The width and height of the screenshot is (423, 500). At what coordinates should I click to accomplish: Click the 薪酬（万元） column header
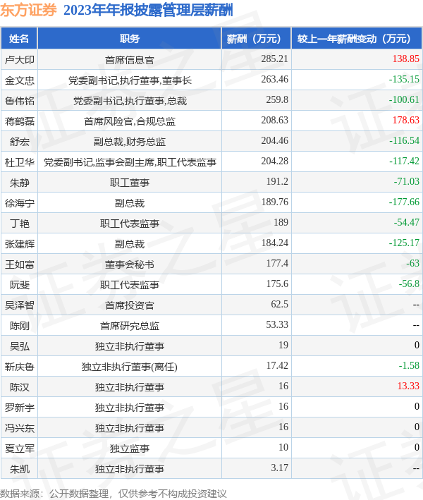[x=257, y=39]
